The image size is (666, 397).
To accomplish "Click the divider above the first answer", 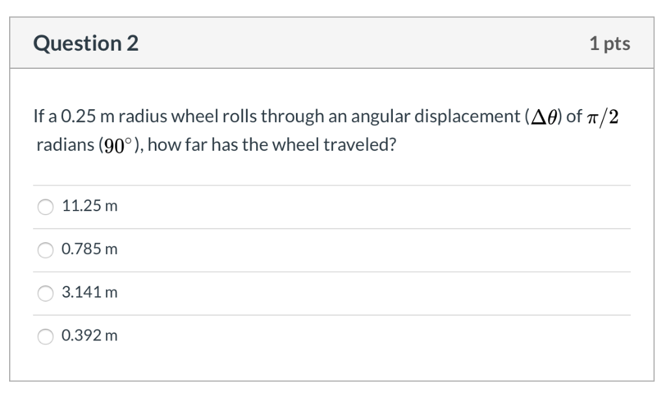I will click(333, 185).
